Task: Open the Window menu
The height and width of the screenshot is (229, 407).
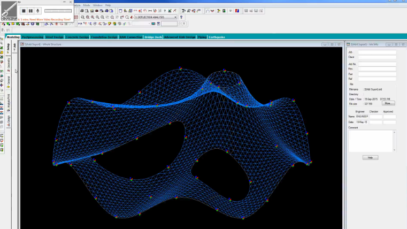Action: pyautogui.click(x=97, y=5)
